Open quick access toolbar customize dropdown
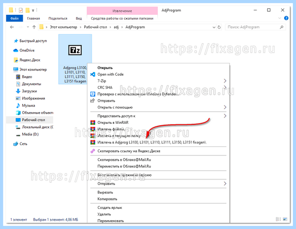Screen dimensions: 296x229 click(33, 10)
